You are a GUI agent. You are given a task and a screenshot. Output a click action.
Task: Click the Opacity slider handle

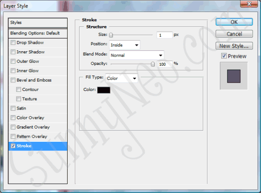pos(153,64)
